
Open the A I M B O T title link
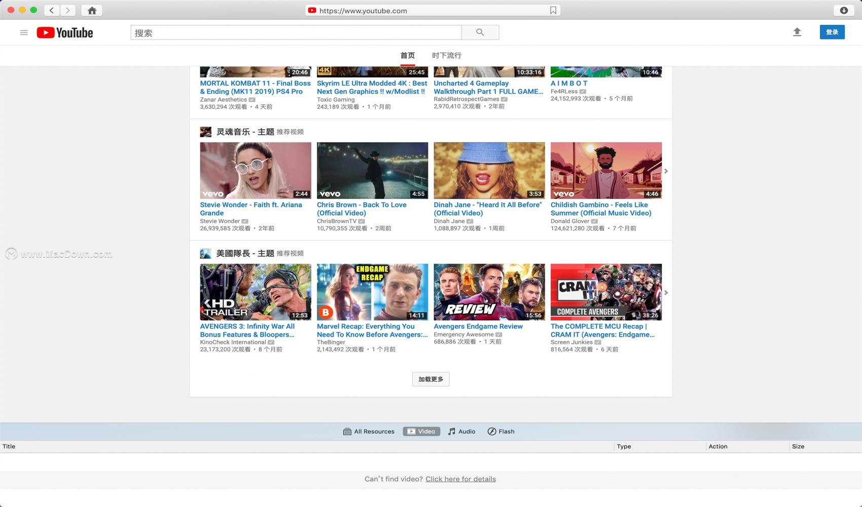(569, 83)
